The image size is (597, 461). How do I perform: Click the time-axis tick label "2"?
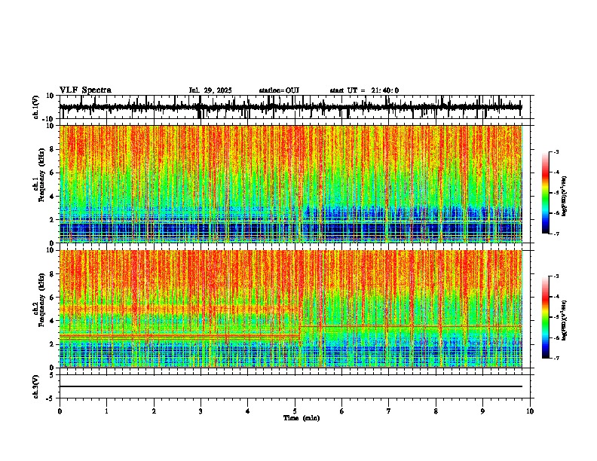154,411
